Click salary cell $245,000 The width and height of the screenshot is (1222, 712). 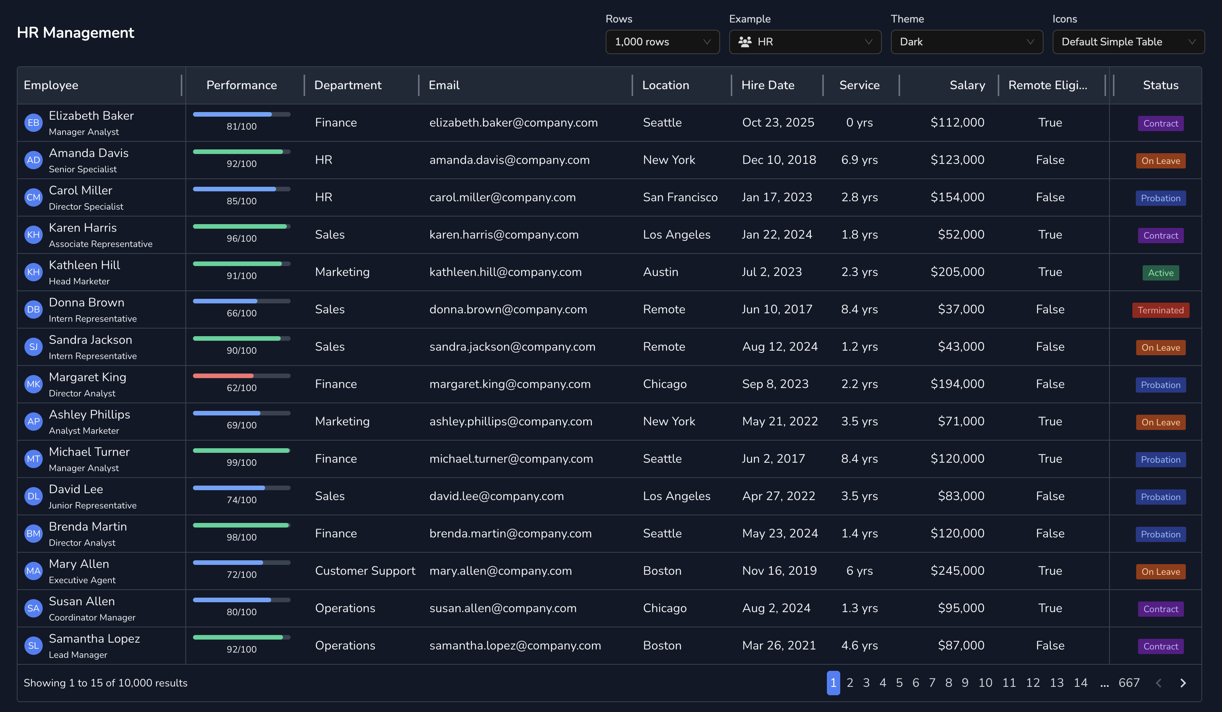[x=957, y=571]
